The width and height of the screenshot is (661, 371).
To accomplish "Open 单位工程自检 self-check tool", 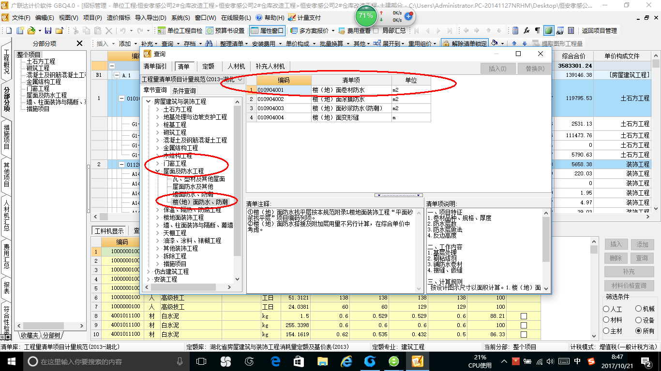I will [180, 30].
